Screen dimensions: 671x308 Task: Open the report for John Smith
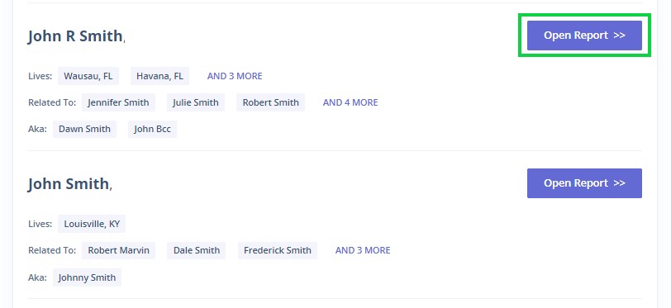(584, 183)
